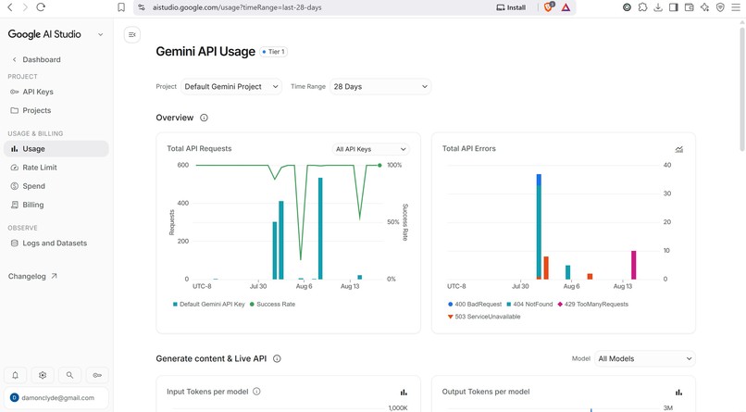Click Total API Errors title
The image size is (746, 412).
(468, 148)
